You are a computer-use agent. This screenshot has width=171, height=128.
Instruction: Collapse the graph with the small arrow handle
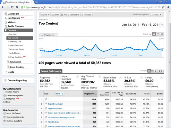101,58
